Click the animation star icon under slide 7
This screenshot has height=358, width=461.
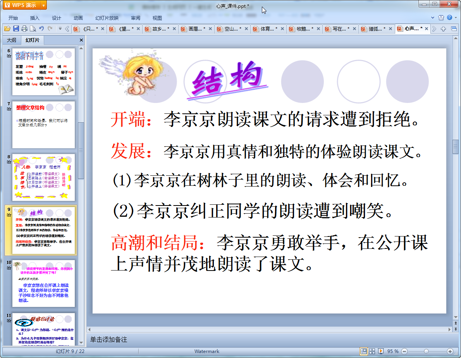[9, 109]
